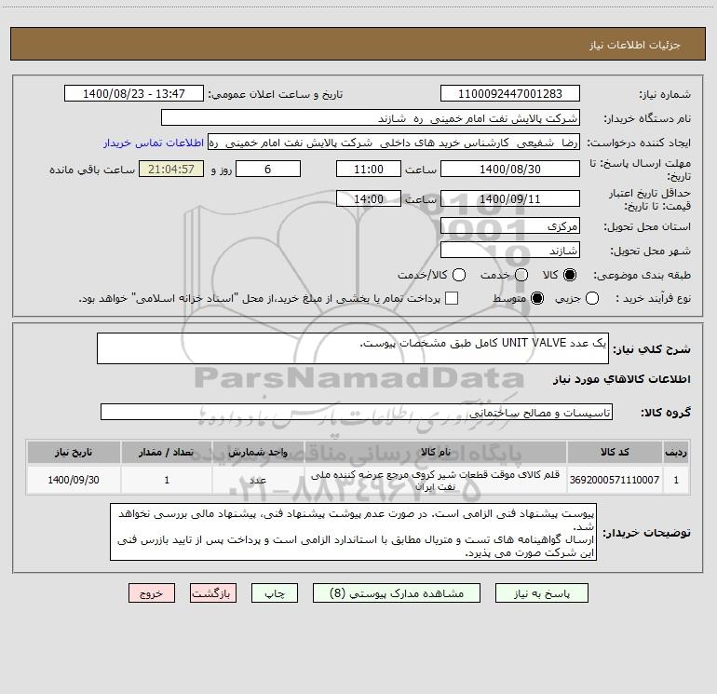The height and width of the screenshot is (694, 717).
Task: Click the جزئیات اطلاعات نیاز header title
Action: click(x=635, y=45)
